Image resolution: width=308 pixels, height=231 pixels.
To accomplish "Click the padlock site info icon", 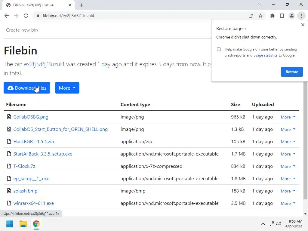I will [x=38, y=16].
